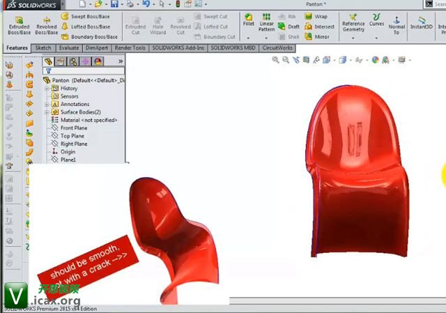
Task: Apply the Fillet tool
Action: (x=248, y=20)
